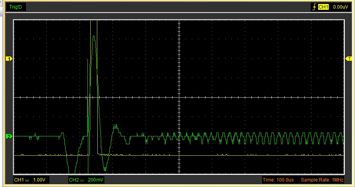Image resolution: width=355 pixels, height=187 pixels.
Task: Click the rising edge trigger icon
Action: 314,7
